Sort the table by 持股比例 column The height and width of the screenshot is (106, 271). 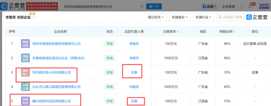[227, 31]
